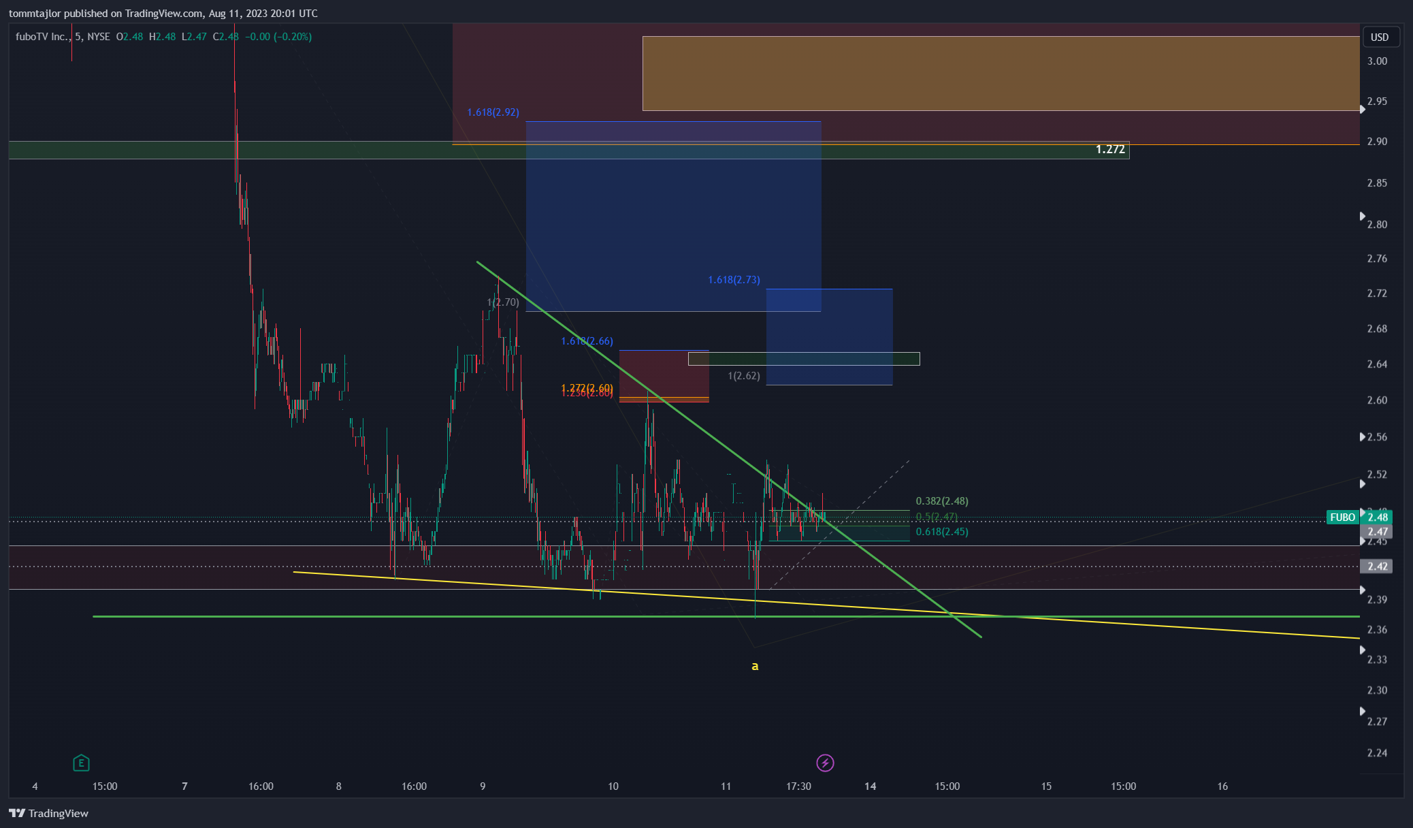Click the price scale arrow near 2.80

pyautogui.click(x=1362, y=217)
